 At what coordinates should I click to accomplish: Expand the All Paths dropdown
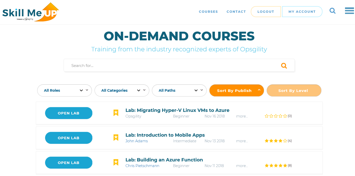[179, 90]
